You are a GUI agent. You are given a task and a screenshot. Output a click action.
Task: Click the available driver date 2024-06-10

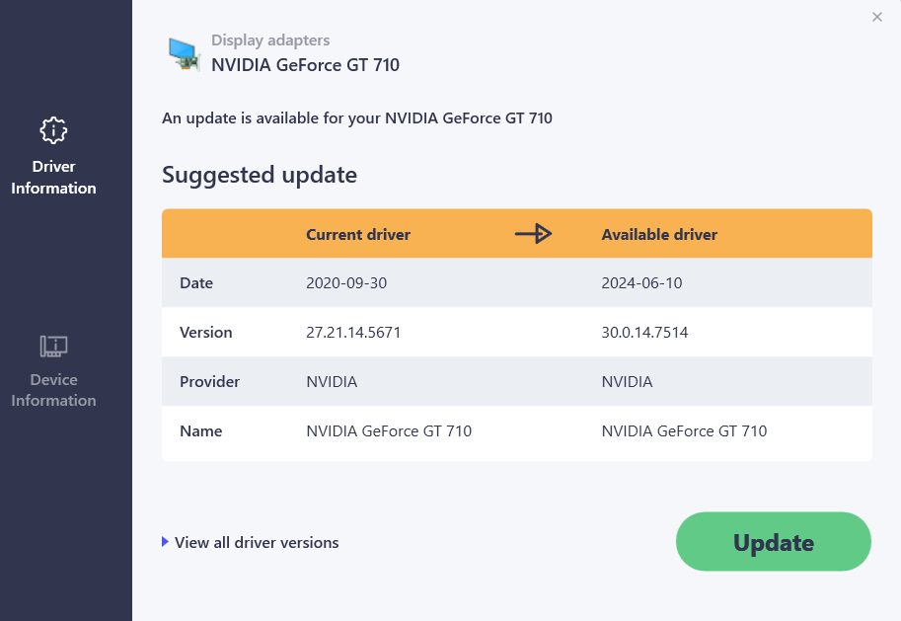[x=641, y=283]
